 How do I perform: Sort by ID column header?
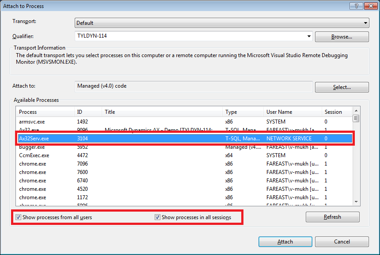click(87, 112)
